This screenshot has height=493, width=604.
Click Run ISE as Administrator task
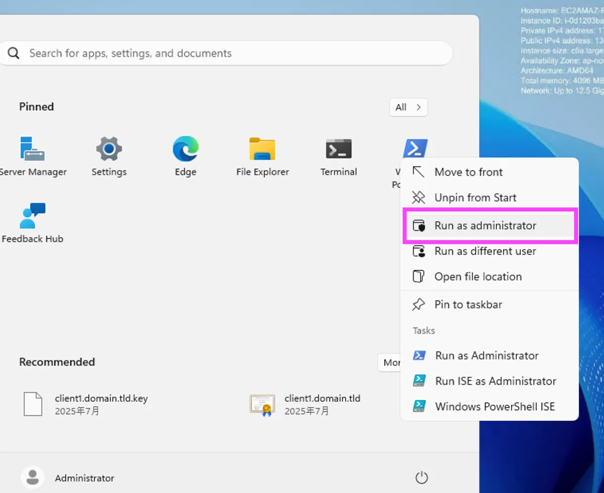click(495, 381)
